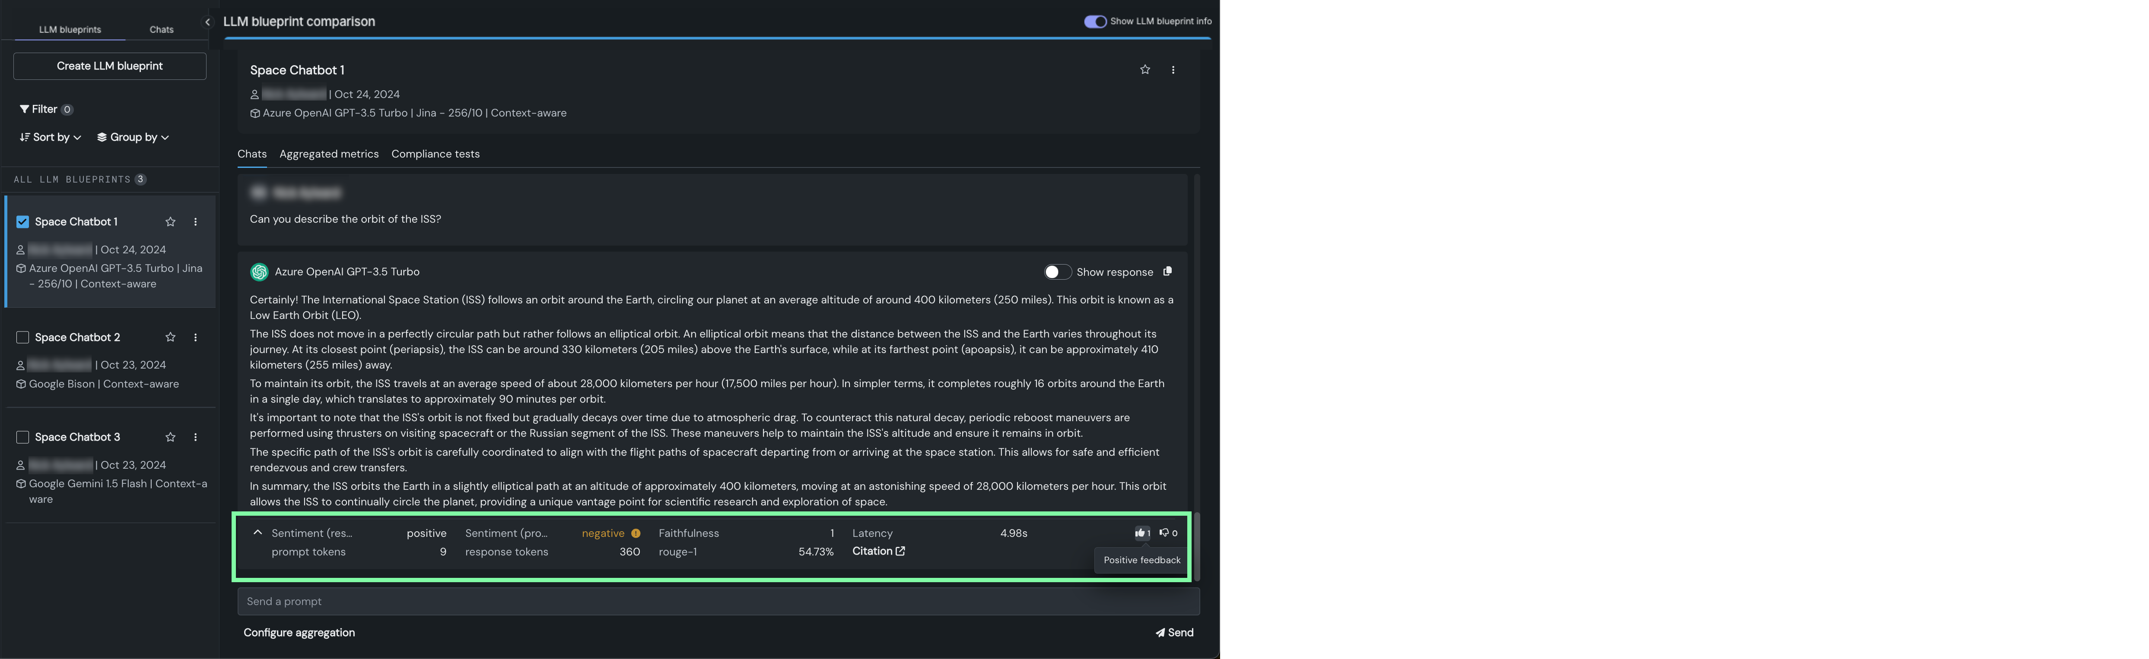Star Space Chatbot 2 in sidebar
The width and height of the screenshot is (2149, 659).
pos(170,337)
